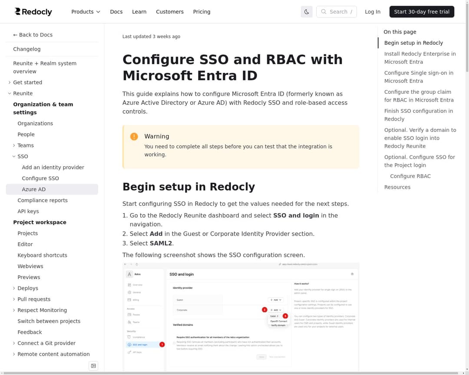Toggle dark mode moon icon
469x375 pixels.
pos(307,12)
